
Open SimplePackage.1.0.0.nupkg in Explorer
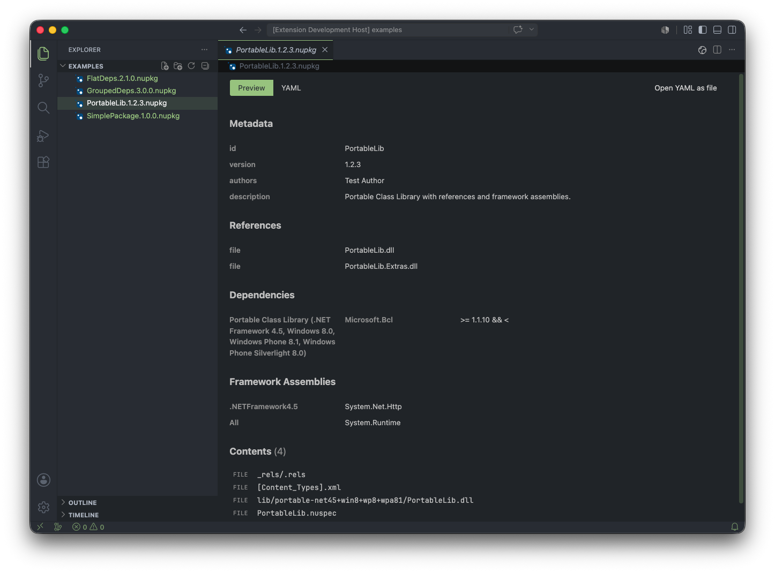(x=133, y=116)
